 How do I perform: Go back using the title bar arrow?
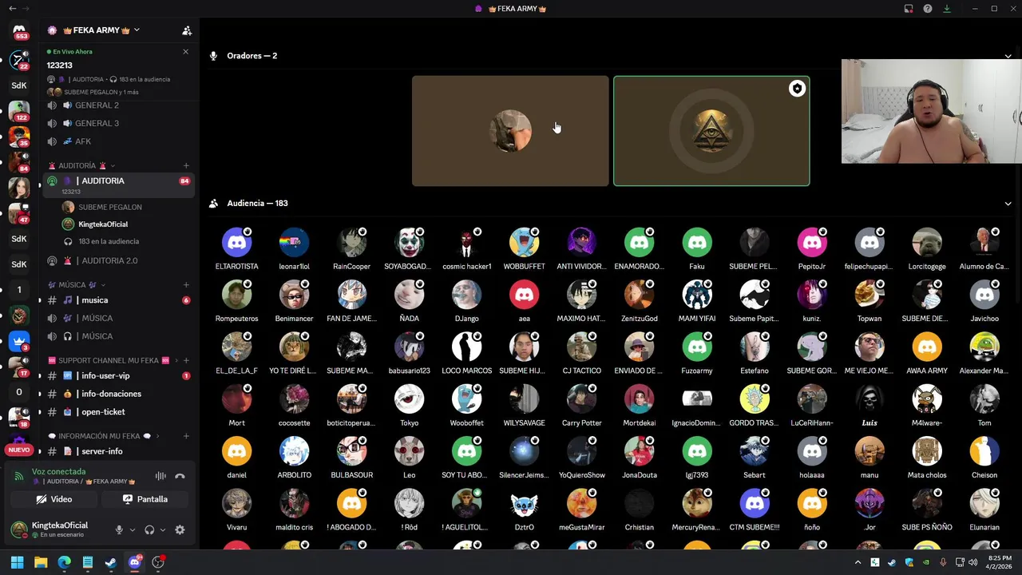pyautogui.click(x=12, y=9)
